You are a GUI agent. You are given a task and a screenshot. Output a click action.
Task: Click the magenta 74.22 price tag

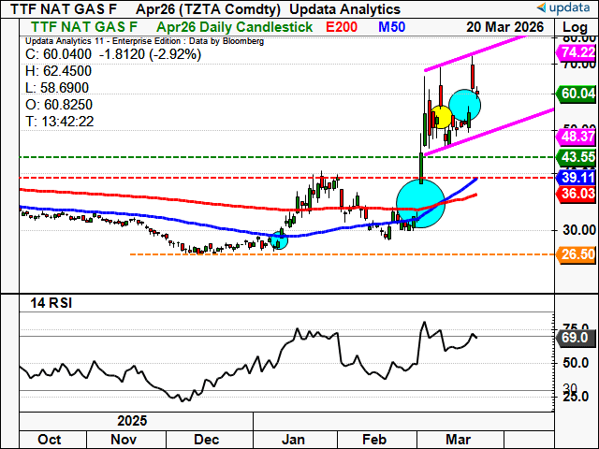(x=577, y=52)
